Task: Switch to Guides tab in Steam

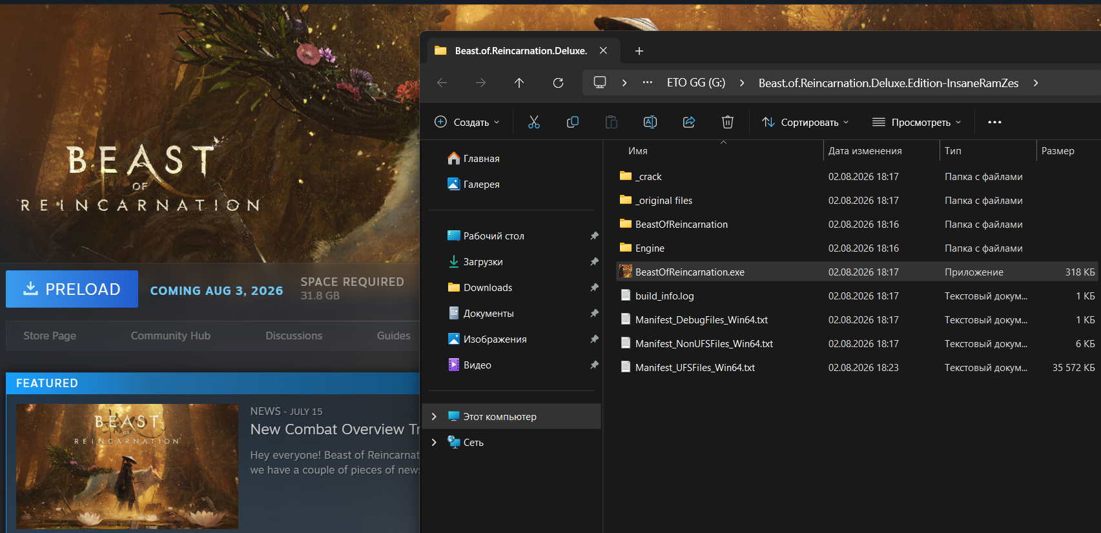Action: (x=394, y=336)
